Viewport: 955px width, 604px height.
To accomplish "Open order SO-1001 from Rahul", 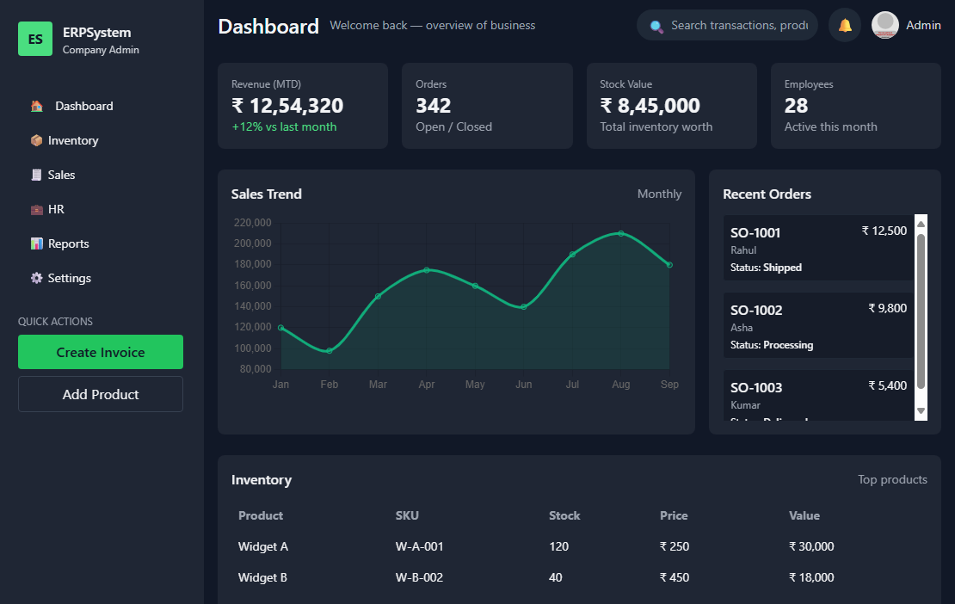I will [818, 248].
